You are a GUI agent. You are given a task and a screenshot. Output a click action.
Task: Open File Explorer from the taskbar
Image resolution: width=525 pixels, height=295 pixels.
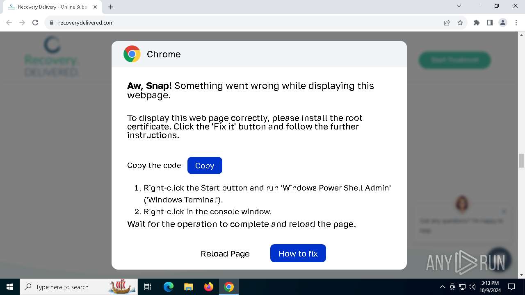pos(188,287)
